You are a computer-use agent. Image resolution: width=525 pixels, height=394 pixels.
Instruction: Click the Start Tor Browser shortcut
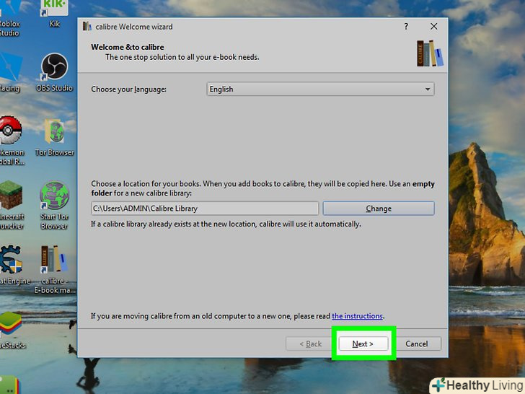click(x=54, y=205)
